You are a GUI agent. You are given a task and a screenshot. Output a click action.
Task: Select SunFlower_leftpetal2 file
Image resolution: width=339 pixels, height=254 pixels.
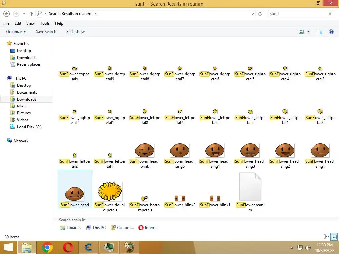[x=74, y=161]
